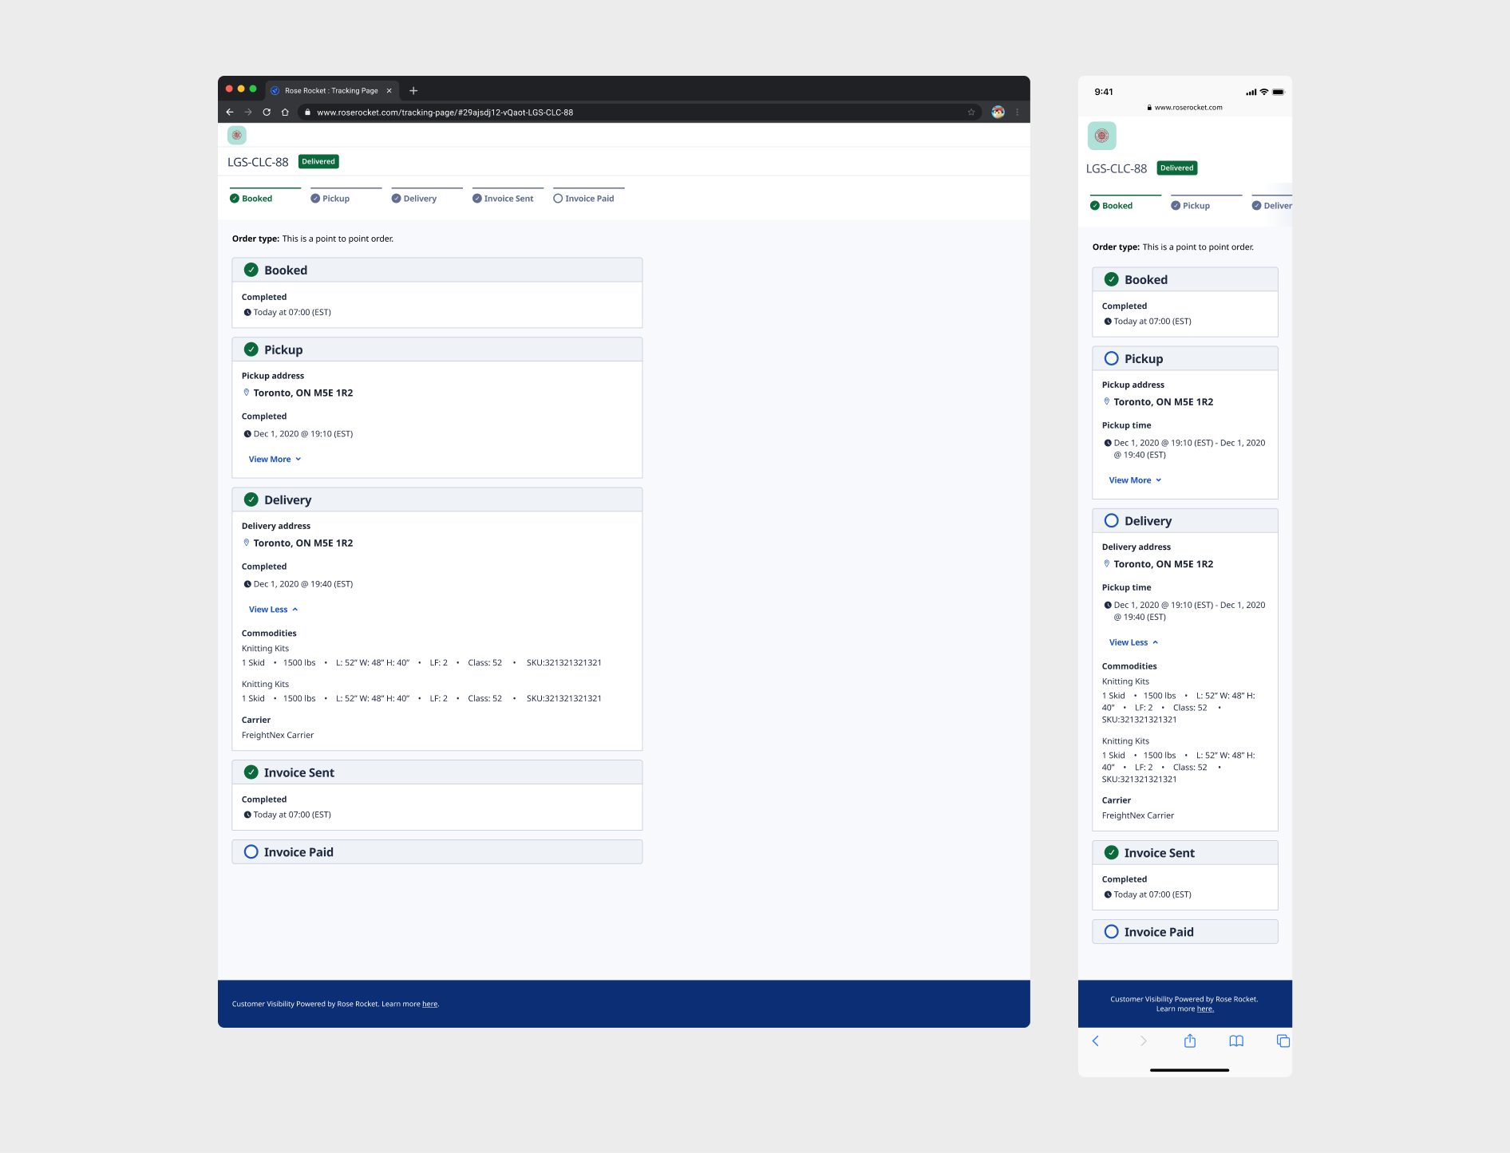The height and width of the screenshot is (1153, 1510).
Task: Click the Delivered status badge next to LGS-CLC-88
Action: click(318, 161)
